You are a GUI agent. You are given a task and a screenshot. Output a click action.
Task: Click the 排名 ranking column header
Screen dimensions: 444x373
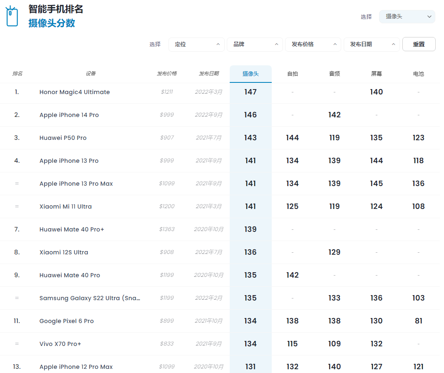17,73
